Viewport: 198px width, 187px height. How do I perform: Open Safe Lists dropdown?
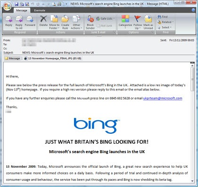(106, 19)
